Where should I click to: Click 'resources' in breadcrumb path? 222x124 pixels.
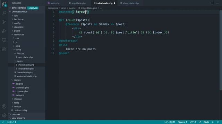53,8
